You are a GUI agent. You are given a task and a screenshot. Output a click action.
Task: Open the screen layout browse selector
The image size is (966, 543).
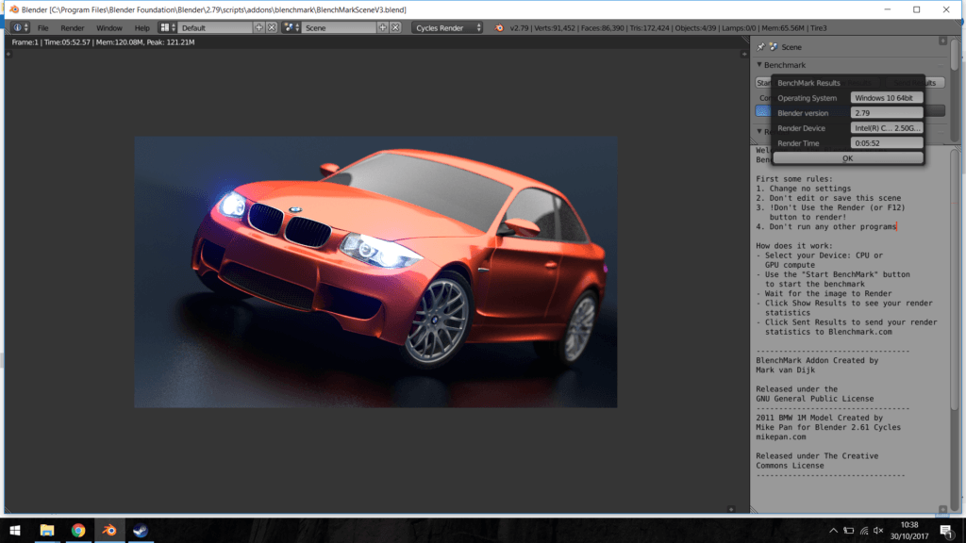point(168,27)
